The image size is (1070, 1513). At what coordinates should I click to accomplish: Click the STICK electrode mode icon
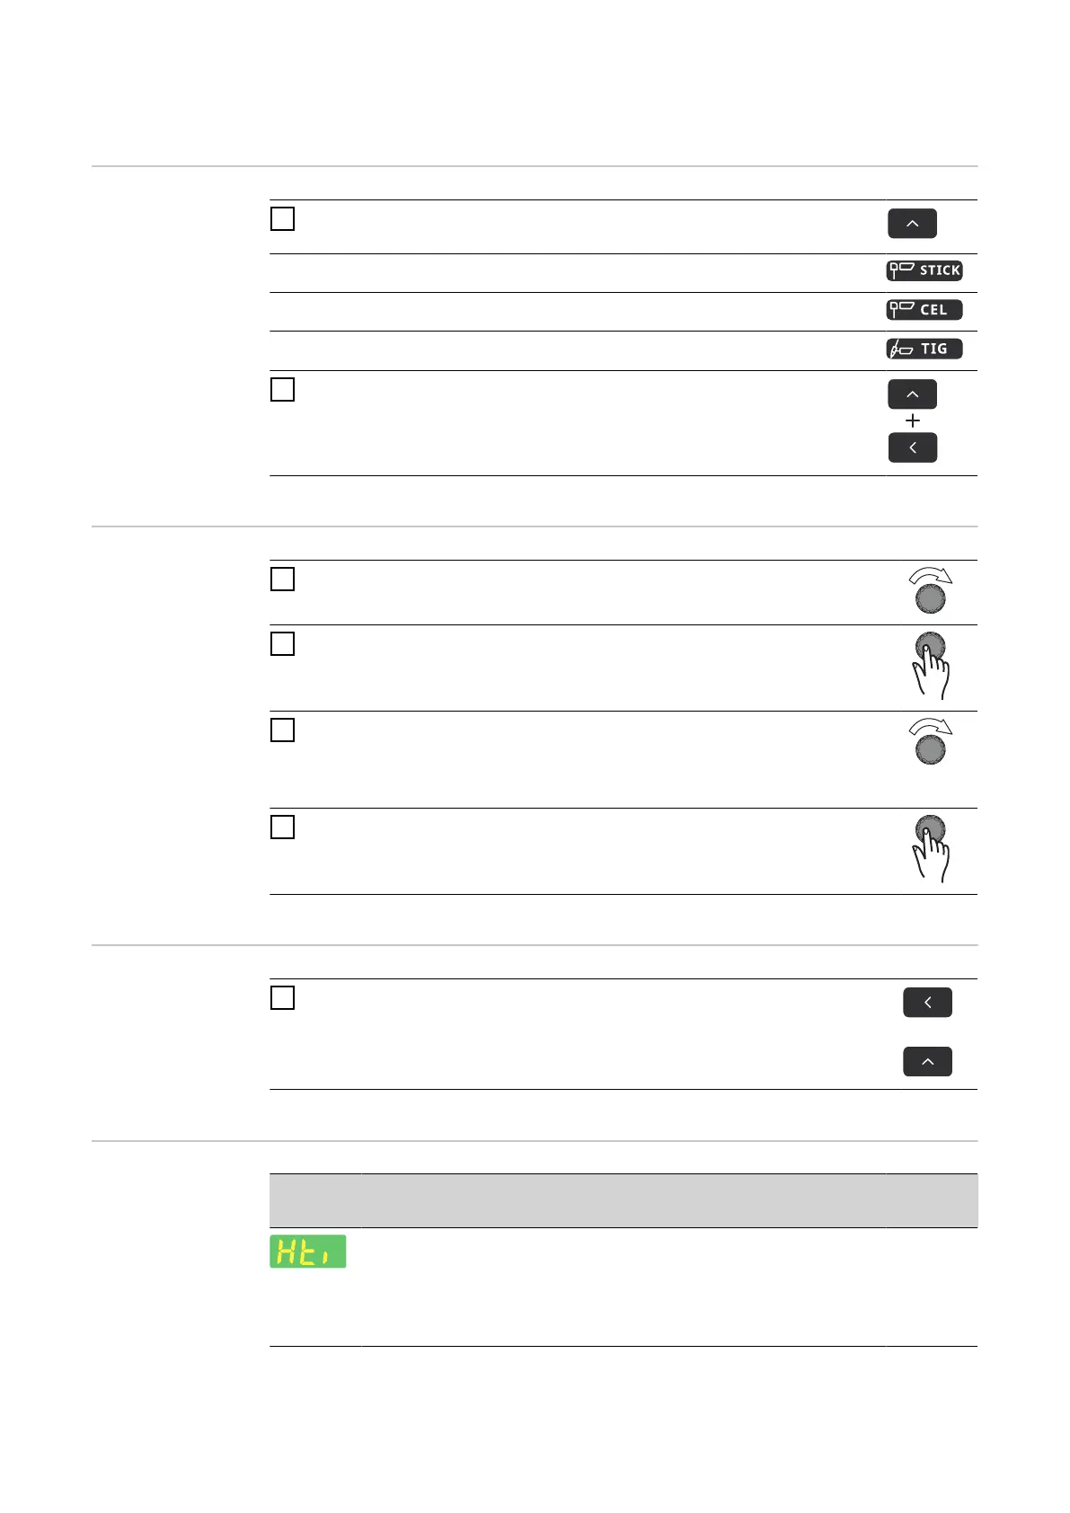[x=924, y=270]
